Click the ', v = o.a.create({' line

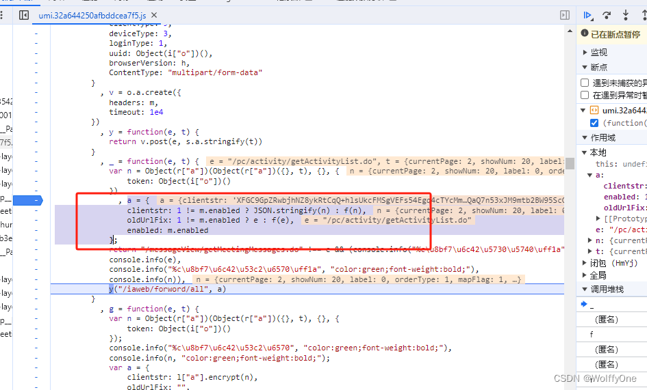click(141, 93)
